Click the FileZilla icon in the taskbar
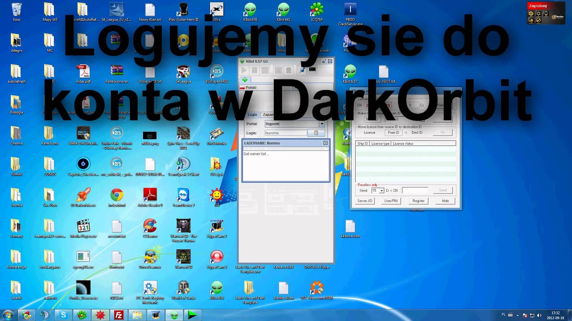Viewport: 572px width, 321px height. [x=118, y=315]
